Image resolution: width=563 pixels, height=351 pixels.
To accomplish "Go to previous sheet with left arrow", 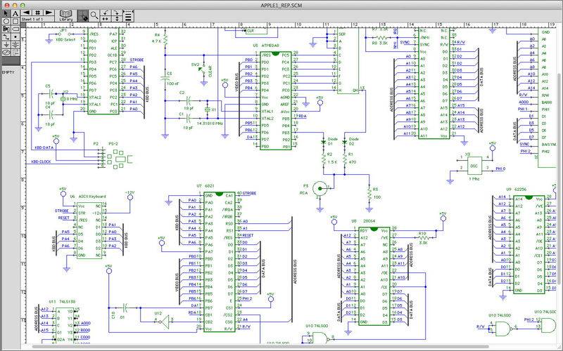I will [26, 13].
